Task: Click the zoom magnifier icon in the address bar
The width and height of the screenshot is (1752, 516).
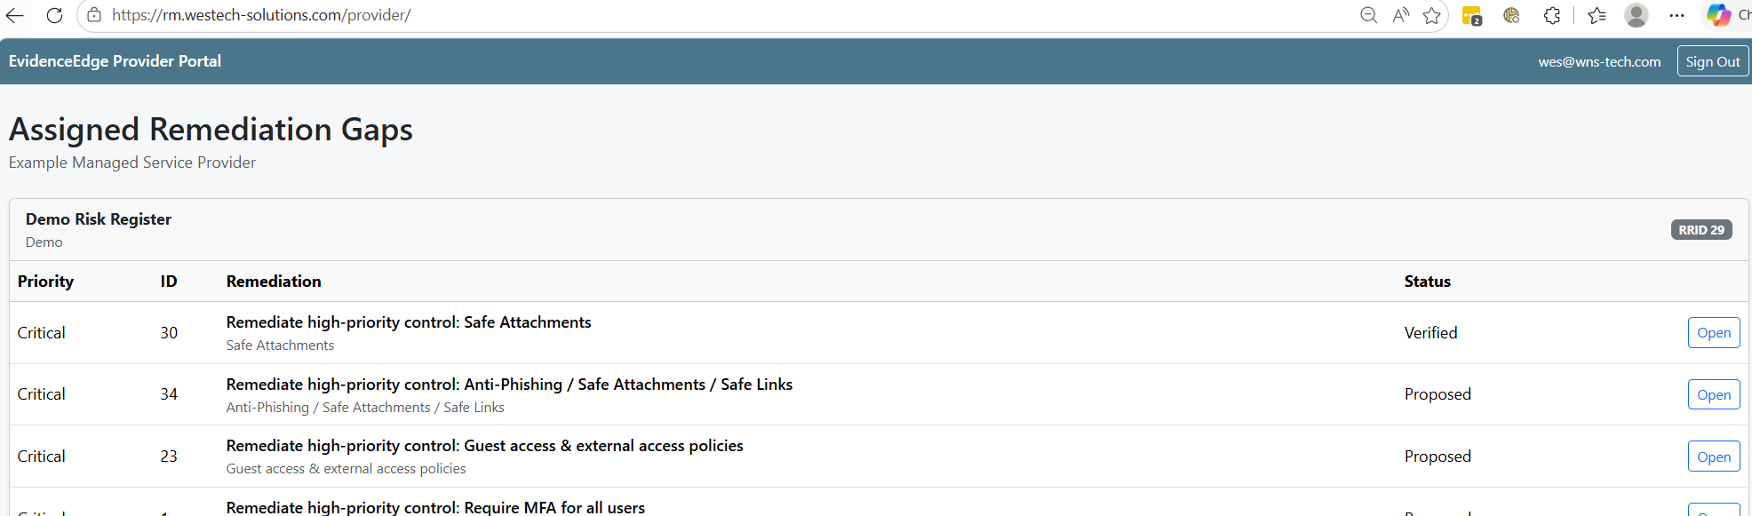Action: coord(1368,15)
